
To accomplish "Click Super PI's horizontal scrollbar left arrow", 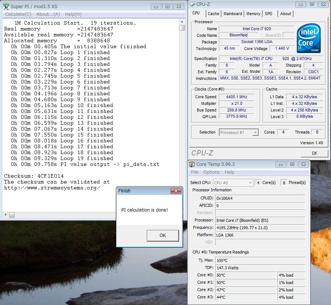I will [x=6, y=215].
